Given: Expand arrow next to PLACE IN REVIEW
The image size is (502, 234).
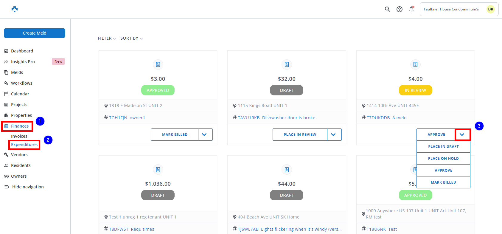Looking at the screenshot, I should [x=334, y=135].
